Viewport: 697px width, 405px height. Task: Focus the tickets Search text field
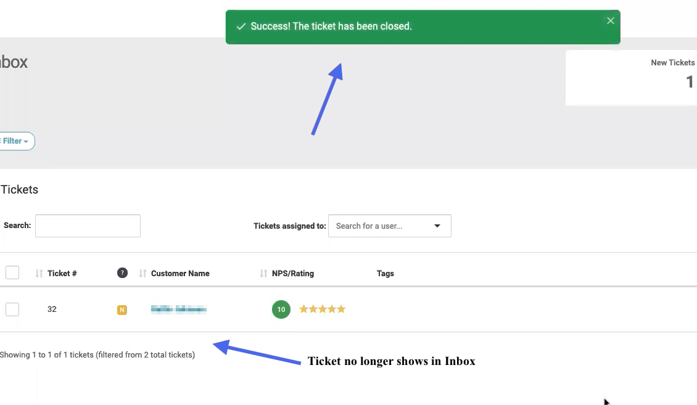coord(88,226)
